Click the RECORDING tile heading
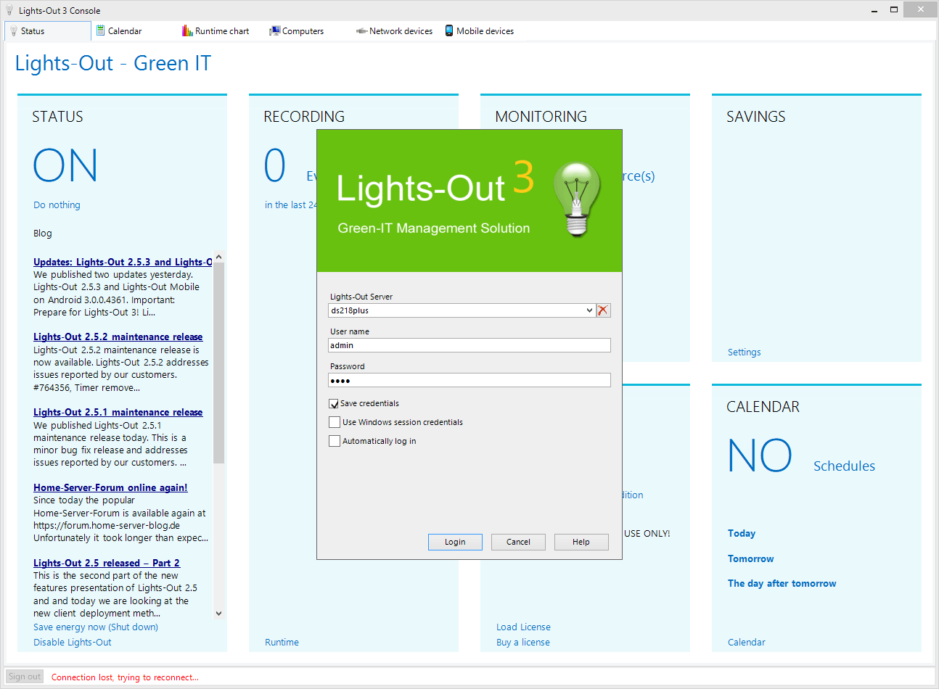This screenshot has height=689, width=939. [304, 117]
